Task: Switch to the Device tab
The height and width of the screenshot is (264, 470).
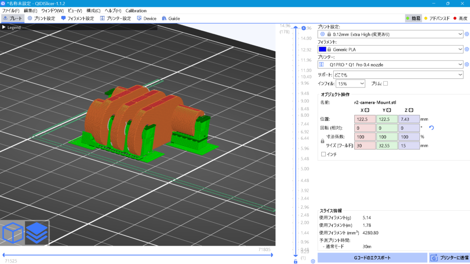Action: [x=146, y=19]
